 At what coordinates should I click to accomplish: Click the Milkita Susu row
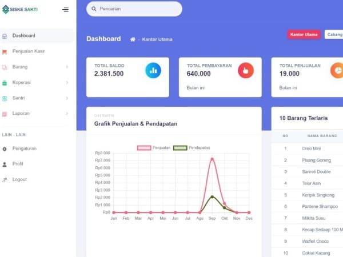(307, 218)
